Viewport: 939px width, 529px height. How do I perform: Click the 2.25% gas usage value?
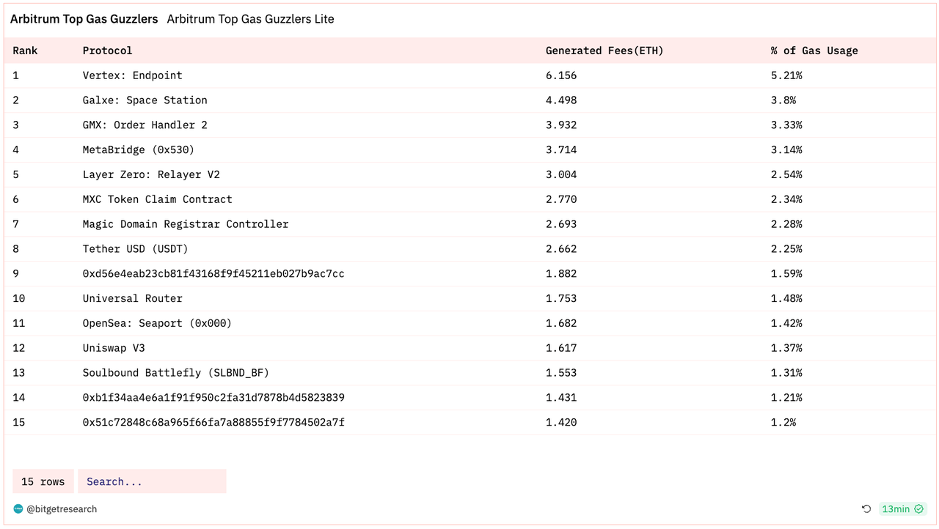click(x=786, y=249)
